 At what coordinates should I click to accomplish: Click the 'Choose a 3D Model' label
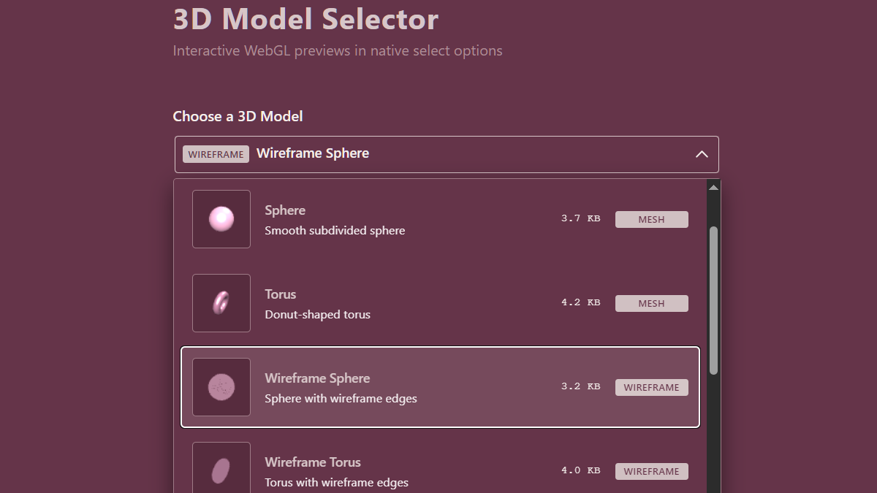point(238,116)
